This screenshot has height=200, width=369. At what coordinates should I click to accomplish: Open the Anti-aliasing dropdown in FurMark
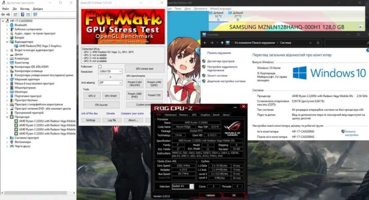[x=110, y=83]
